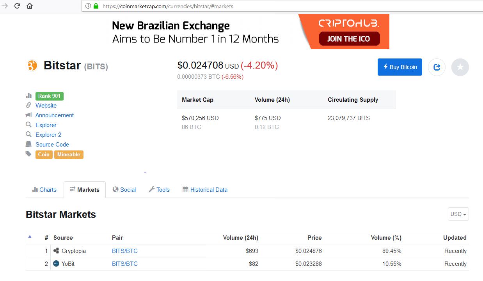Open the Explorer 2 link
This screenshot has height=281, width=483.
click(x=48, y=135)
